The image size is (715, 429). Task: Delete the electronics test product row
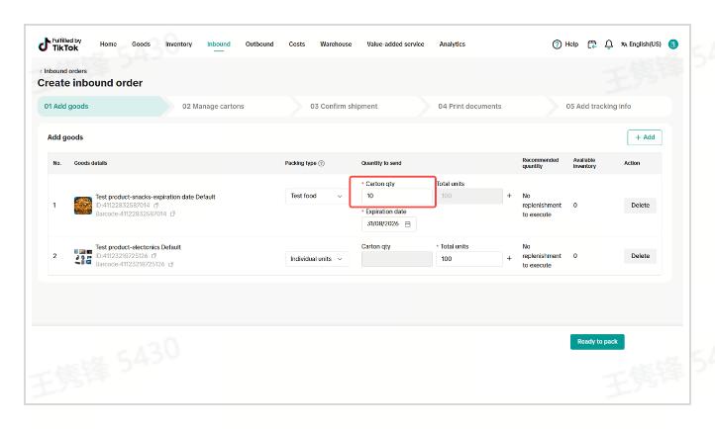(x=640, y=256)
